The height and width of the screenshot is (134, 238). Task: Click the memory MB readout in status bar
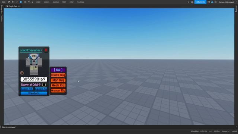[234, 131]
